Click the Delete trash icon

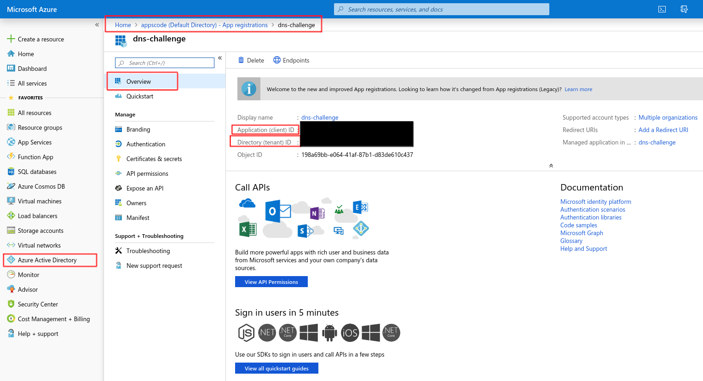click(241, 60)
